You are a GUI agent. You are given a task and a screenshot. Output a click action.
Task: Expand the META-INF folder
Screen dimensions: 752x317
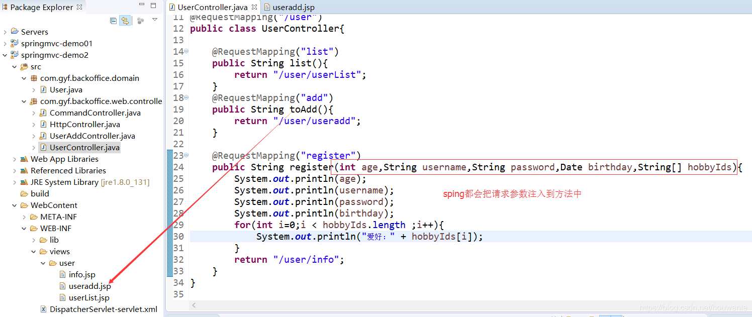point(24,217)
